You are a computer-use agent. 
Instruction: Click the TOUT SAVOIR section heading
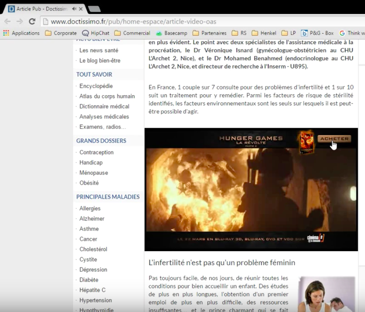[x=94, y=75]
